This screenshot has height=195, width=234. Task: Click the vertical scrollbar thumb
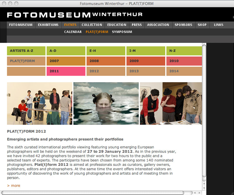point(204,111)
